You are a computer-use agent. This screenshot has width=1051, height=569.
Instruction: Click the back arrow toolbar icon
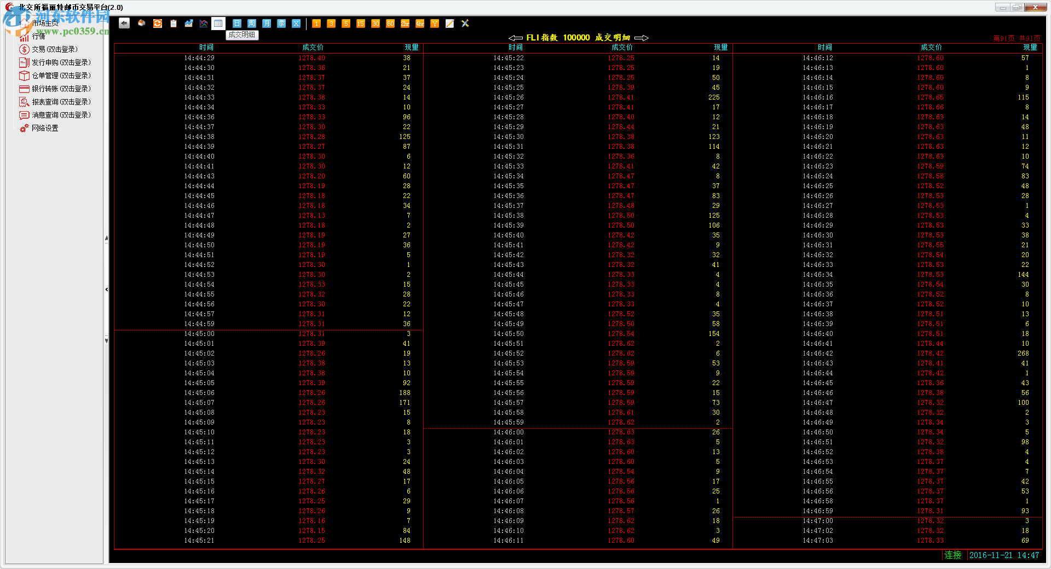click(x=124, y=23)
